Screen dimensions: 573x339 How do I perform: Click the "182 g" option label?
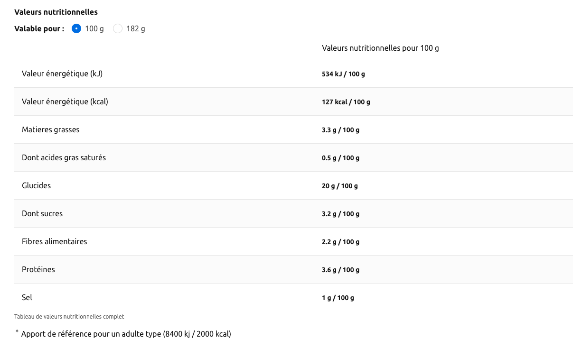point(135,29)
